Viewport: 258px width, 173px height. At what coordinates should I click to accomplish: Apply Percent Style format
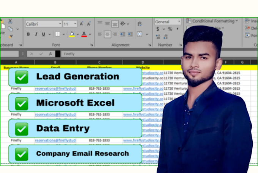pyautogui.click(x=170, y=29)
